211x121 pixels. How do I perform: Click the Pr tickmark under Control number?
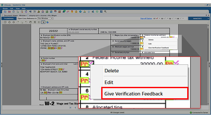(43, 61)
